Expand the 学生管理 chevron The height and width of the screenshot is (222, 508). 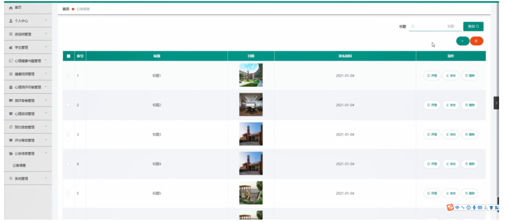tap(46, 47)
